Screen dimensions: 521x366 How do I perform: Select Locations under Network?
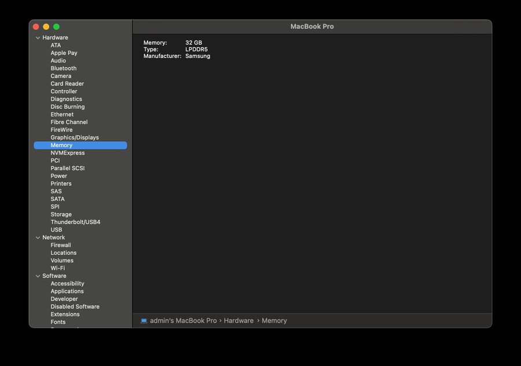pos(64,252)
